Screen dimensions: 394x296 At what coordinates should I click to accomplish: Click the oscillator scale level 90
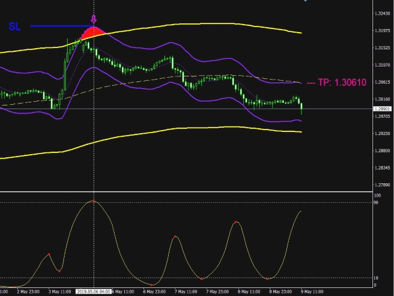click(376, 203)
